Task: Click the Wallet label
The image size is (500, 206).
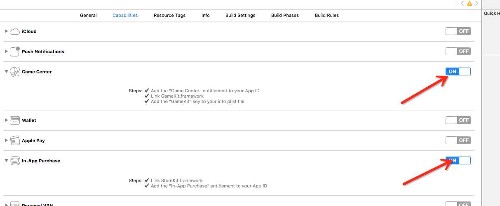Action: click(29, 120)
